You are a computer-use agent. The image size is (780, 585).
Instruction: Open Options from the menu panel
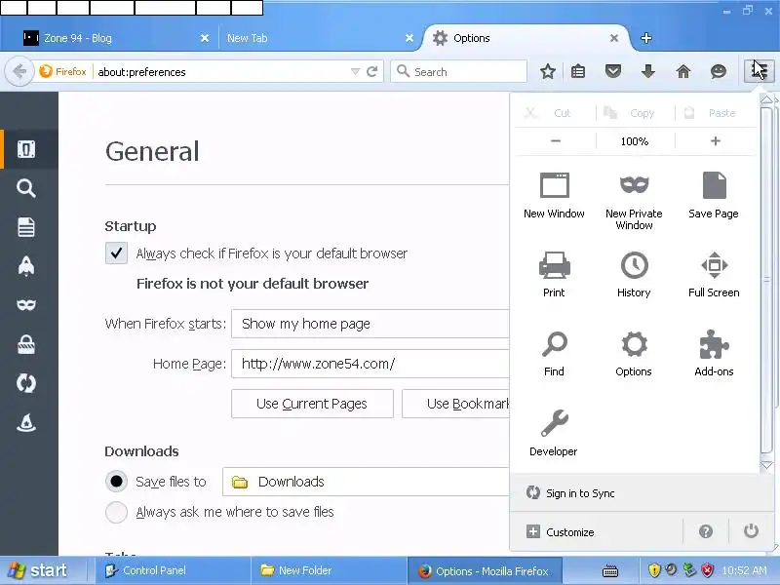coord(634,354)
